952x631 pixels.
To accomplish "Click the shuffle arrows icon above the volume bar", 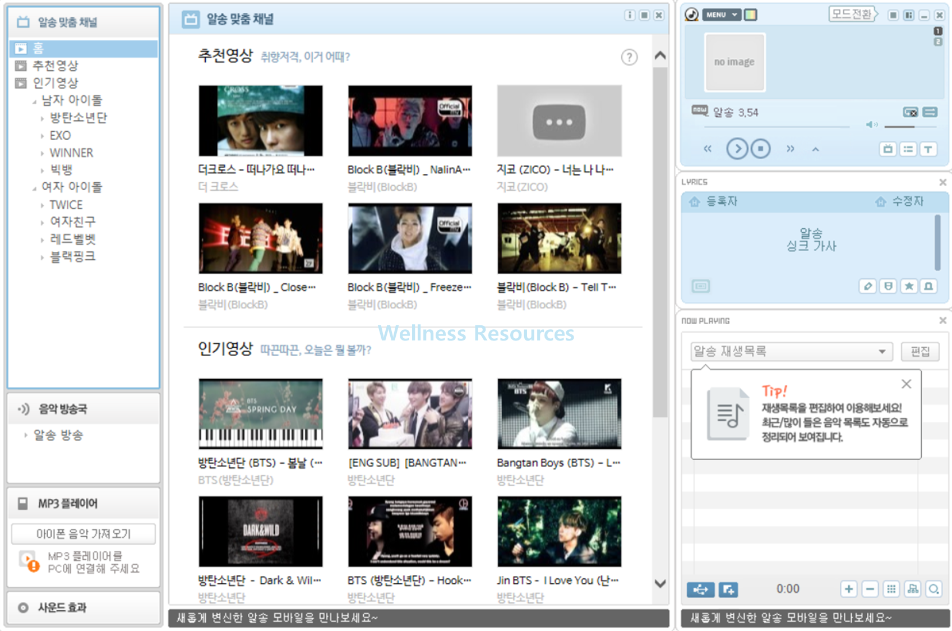I will point(930,112).
